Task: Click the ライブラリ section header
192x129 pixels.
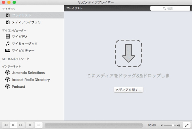Action: (9, 9)
